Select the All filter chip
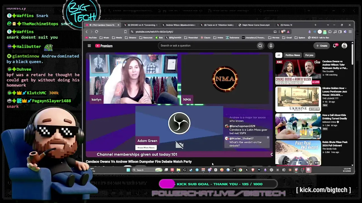Viewport: 362px width, 203px height. pos(279,55)
